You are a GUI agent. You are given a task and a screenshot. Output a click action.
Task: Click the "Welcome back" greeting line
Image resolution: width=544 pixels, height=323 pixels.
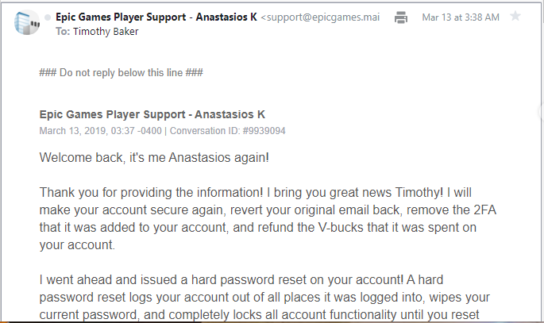pyautogui.click(x=154, y=158)
